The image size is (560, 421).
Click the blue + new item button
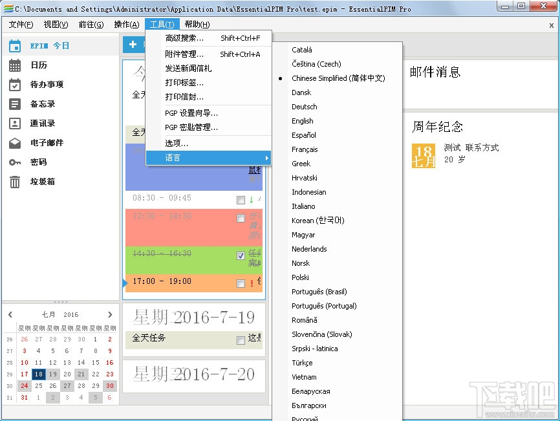pyautogui.click(x=134, y=45)
